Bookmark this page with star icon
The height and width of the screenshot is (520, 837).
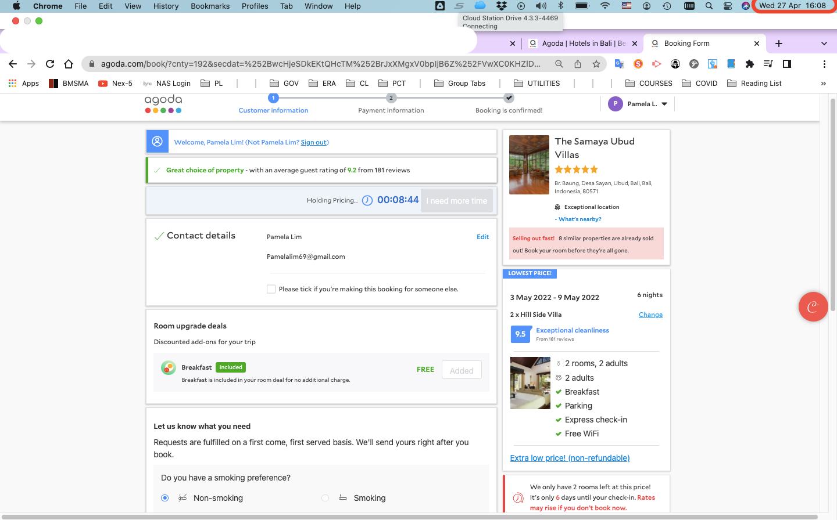(x=596, y=64)
